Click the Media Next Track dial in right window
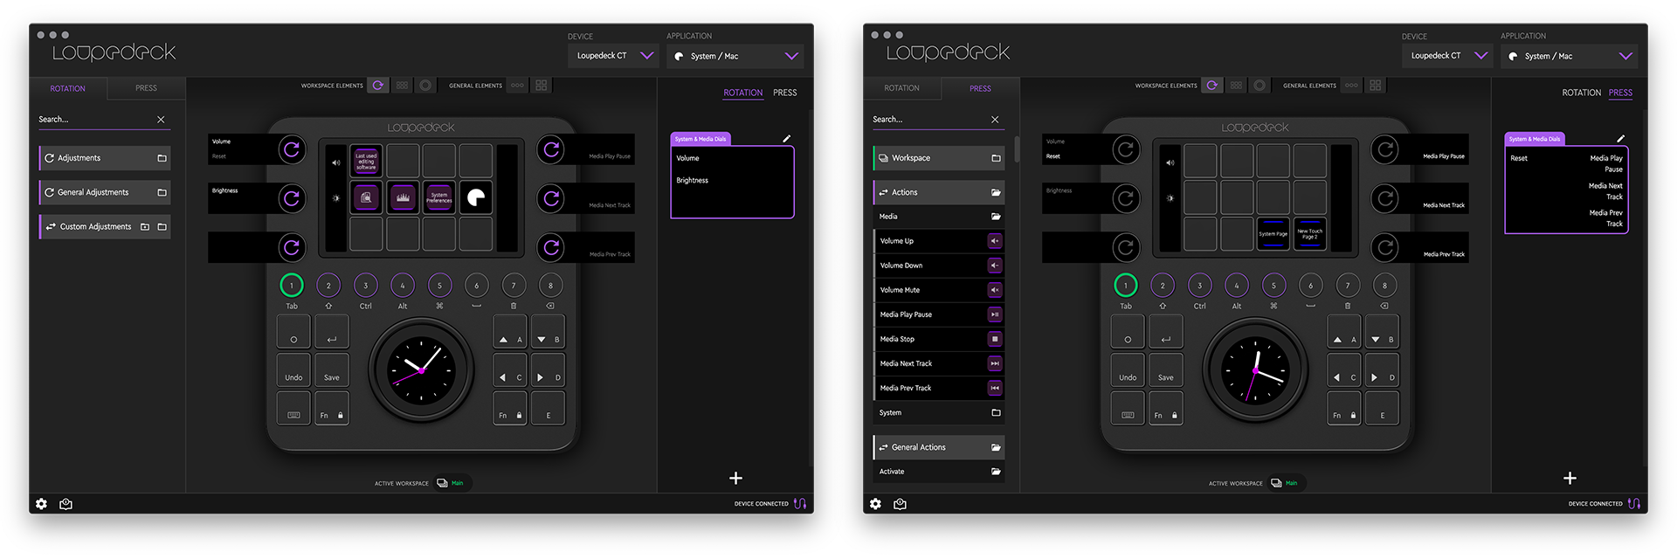The width and height of the screenshot is (1677, 559). (x=1385, y=198)
